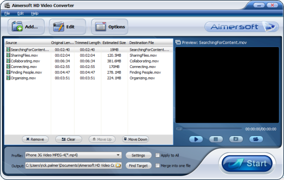
Task: Click the Estimated Size column header
Action: pos(114,43)
